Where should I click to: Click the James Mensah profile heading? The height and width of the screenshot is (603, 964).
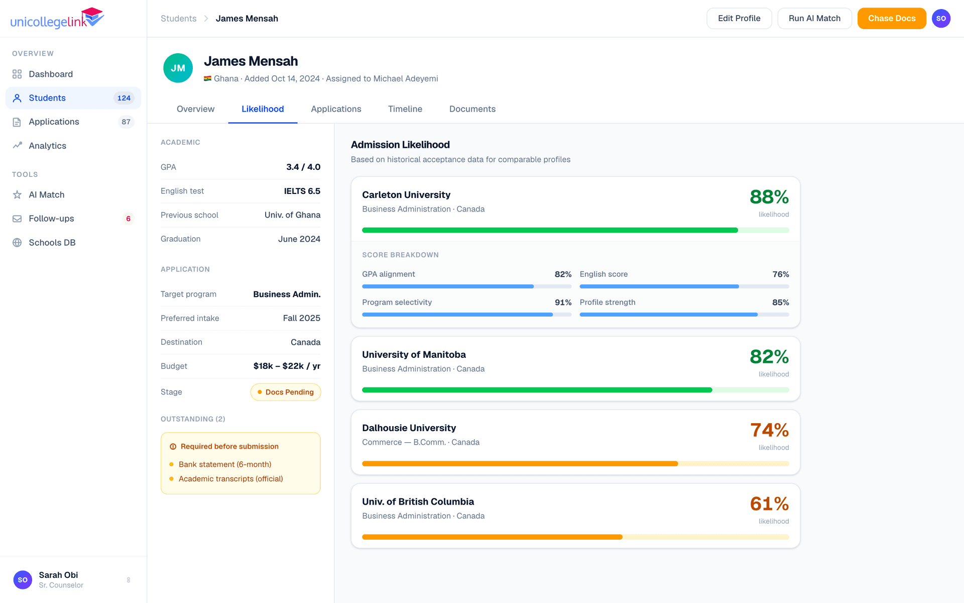251,61
